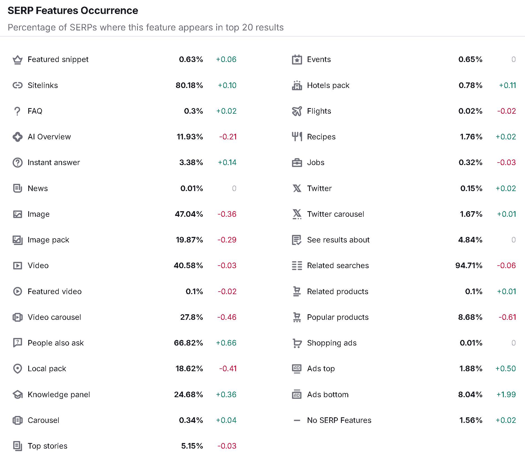Click the Shopping ads cart icon
Viewport: 525px width, 462px height.
pos(297,343)
